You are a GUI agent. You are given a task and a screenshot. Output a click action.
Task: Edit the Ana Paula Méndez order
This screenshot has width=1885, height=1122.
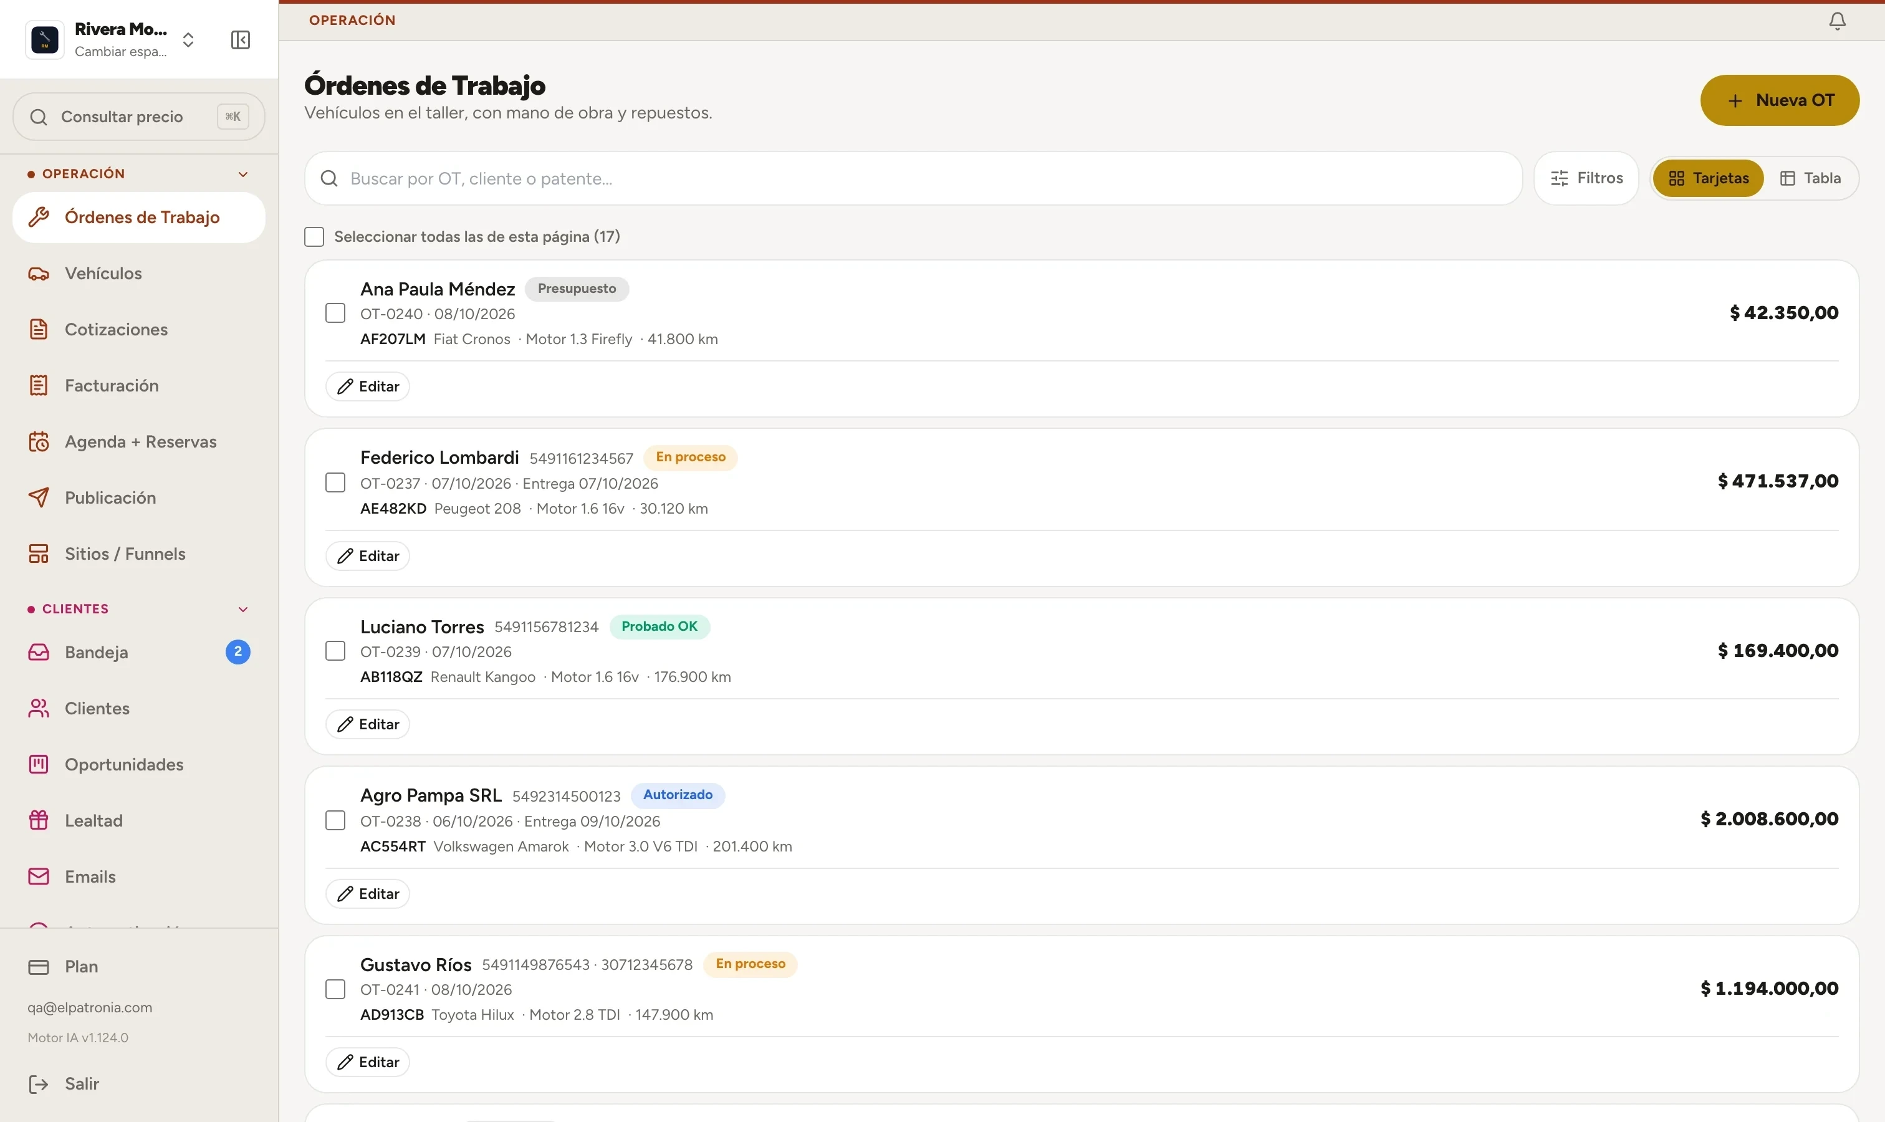point(368,386)
